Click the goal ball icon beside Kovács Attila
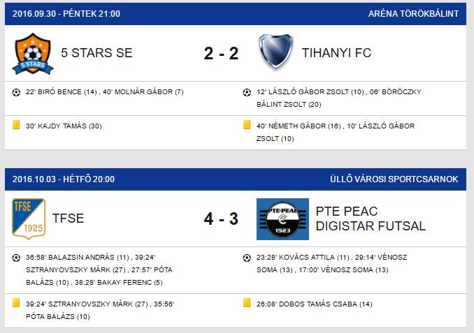Viewport: 474px width, 333px height. tap(247, 258)
